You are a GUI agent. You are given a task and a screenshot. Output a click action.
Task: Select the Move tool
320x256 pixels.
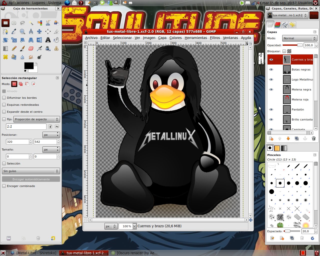click(39, 31)
